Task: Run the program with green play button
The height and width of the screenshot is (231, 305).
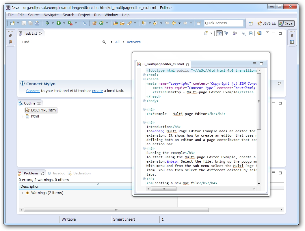Action: click(x=59, y=23)
